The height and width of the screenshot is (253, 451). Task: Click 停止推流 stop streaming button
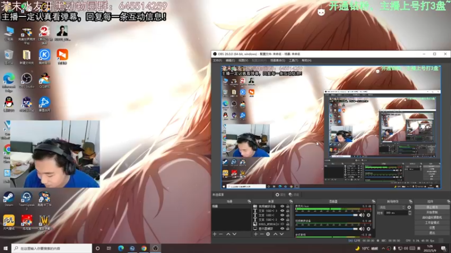tap(432, 207)
